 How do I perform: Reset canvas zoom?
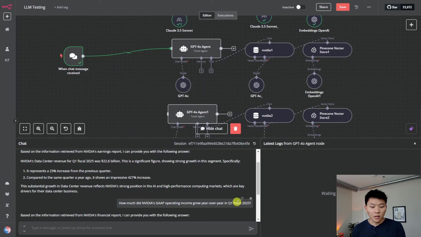click(x=66, y=129)
